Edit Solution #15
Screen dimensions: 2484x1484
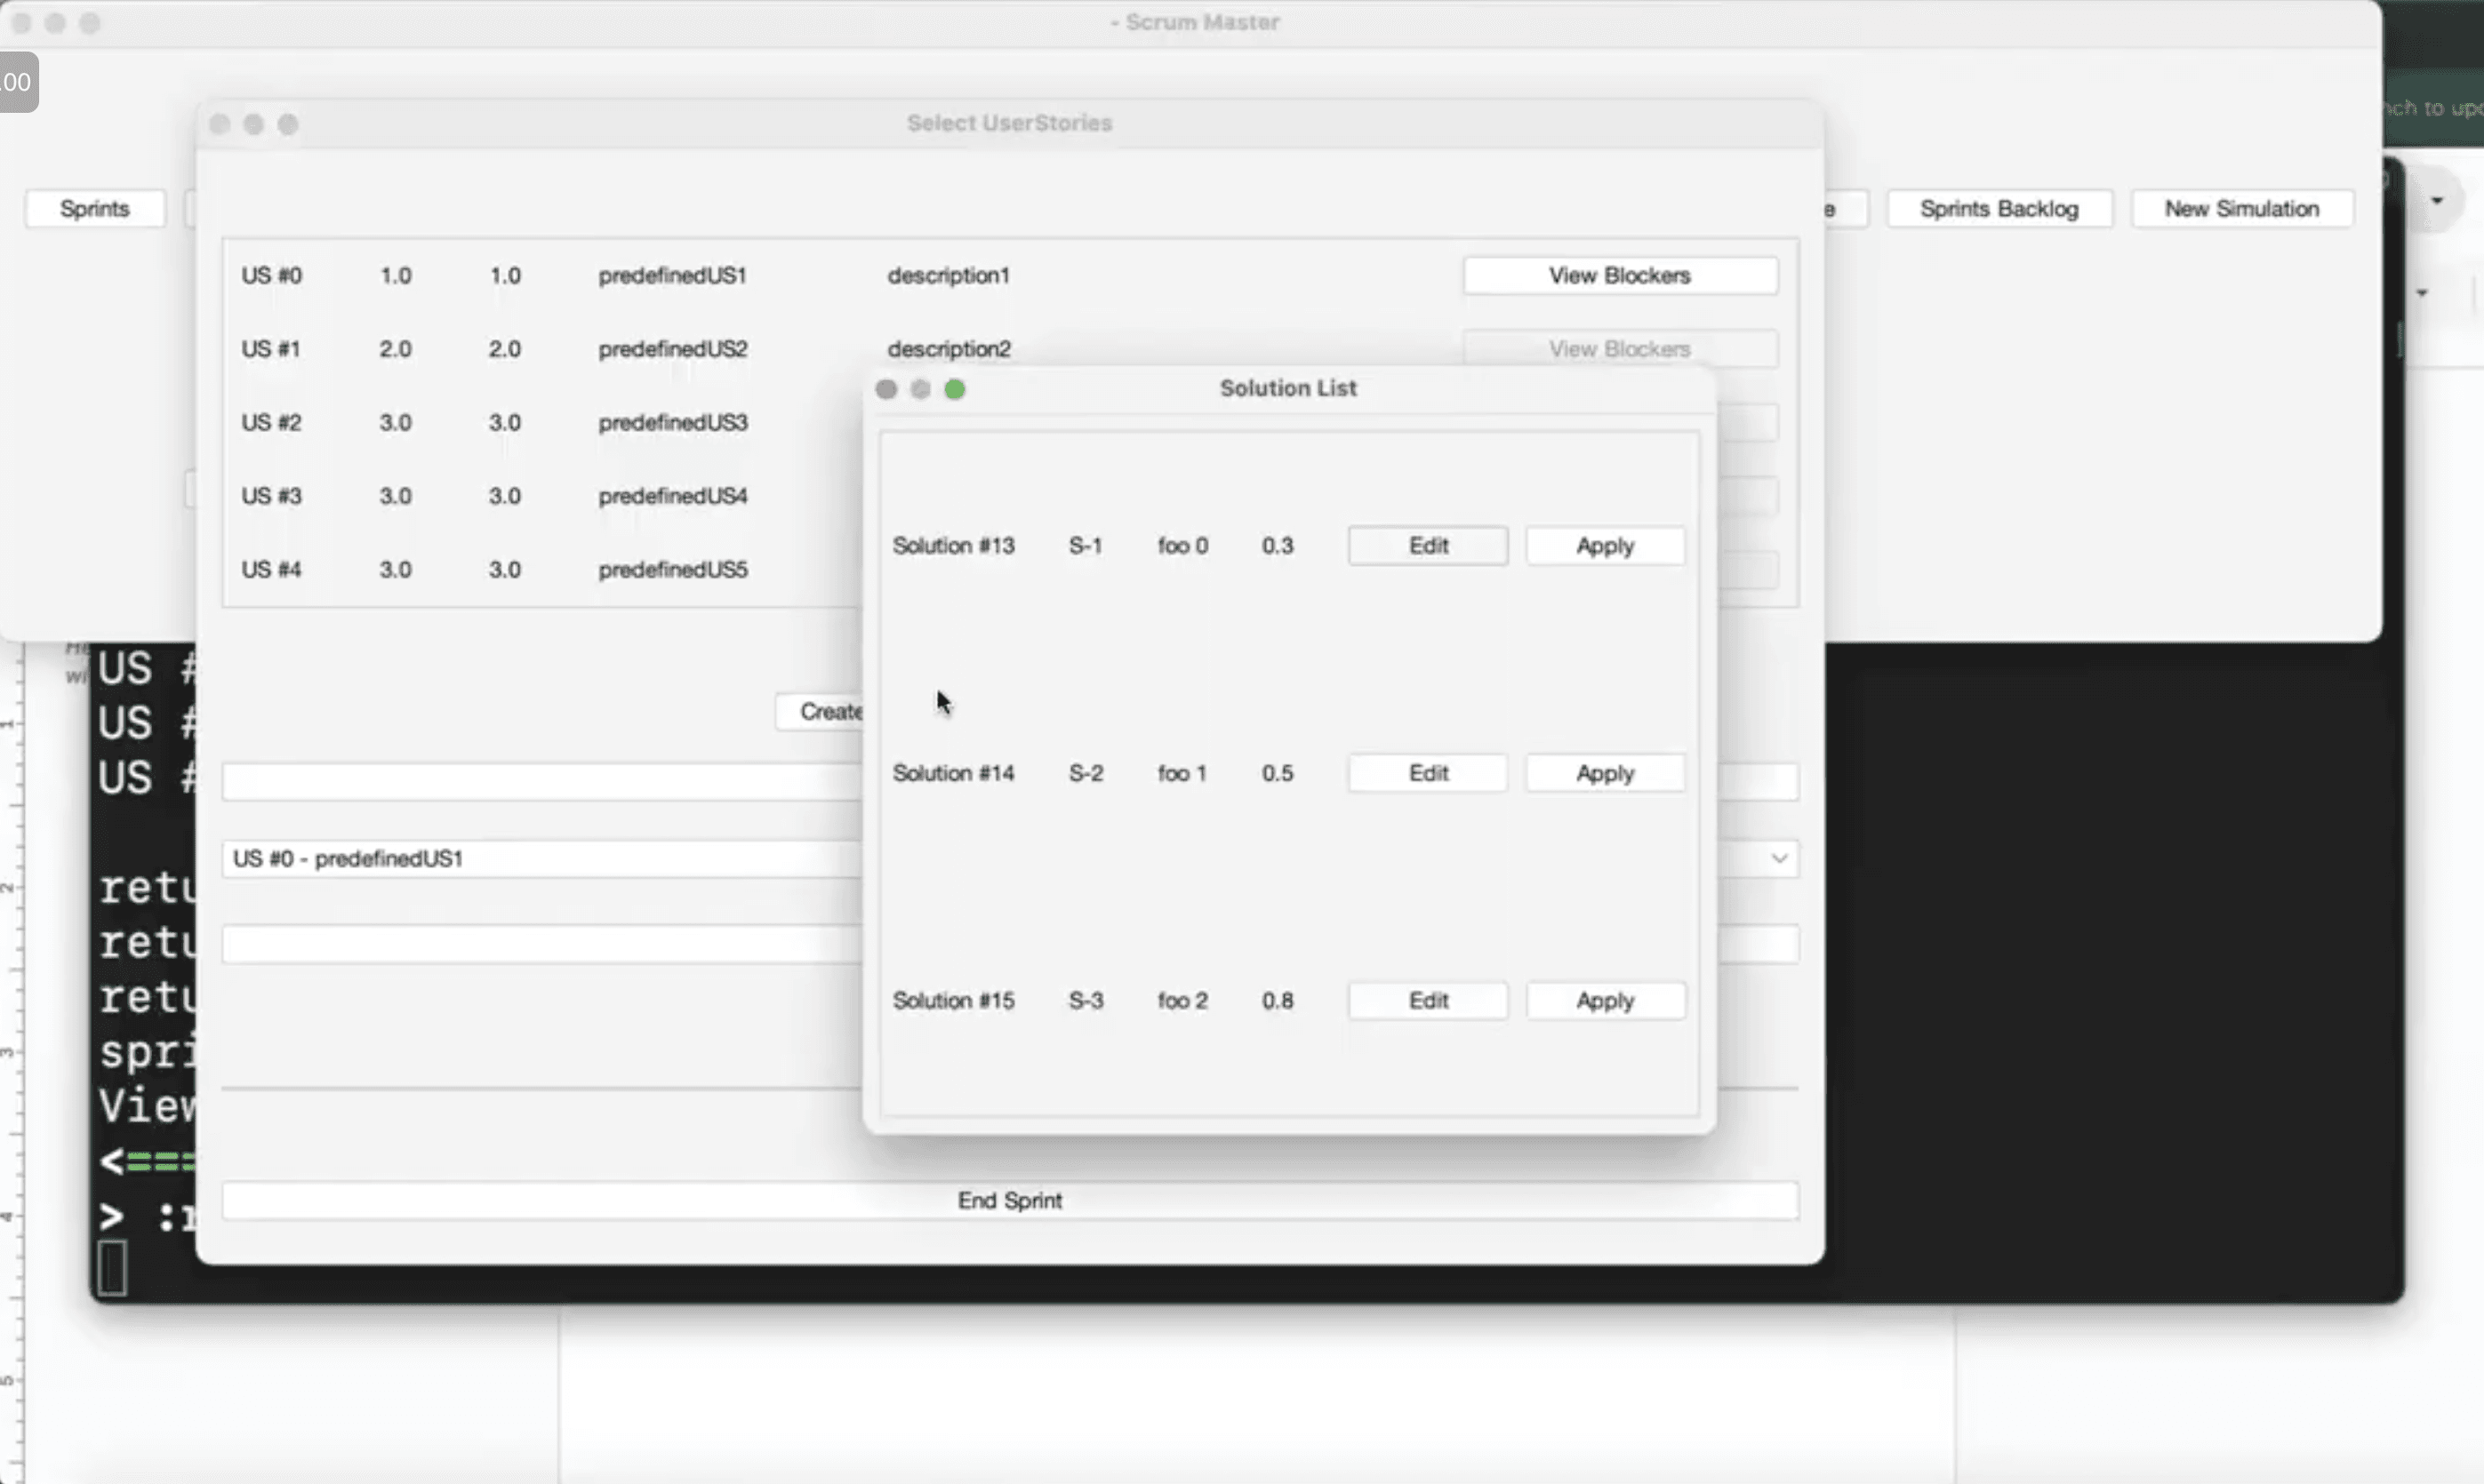click(x=1428, y=999)
